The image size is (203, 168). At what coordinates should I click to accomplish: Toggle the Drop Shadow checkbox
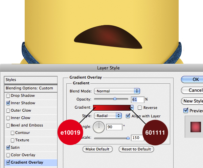click(x=8, y=96)
